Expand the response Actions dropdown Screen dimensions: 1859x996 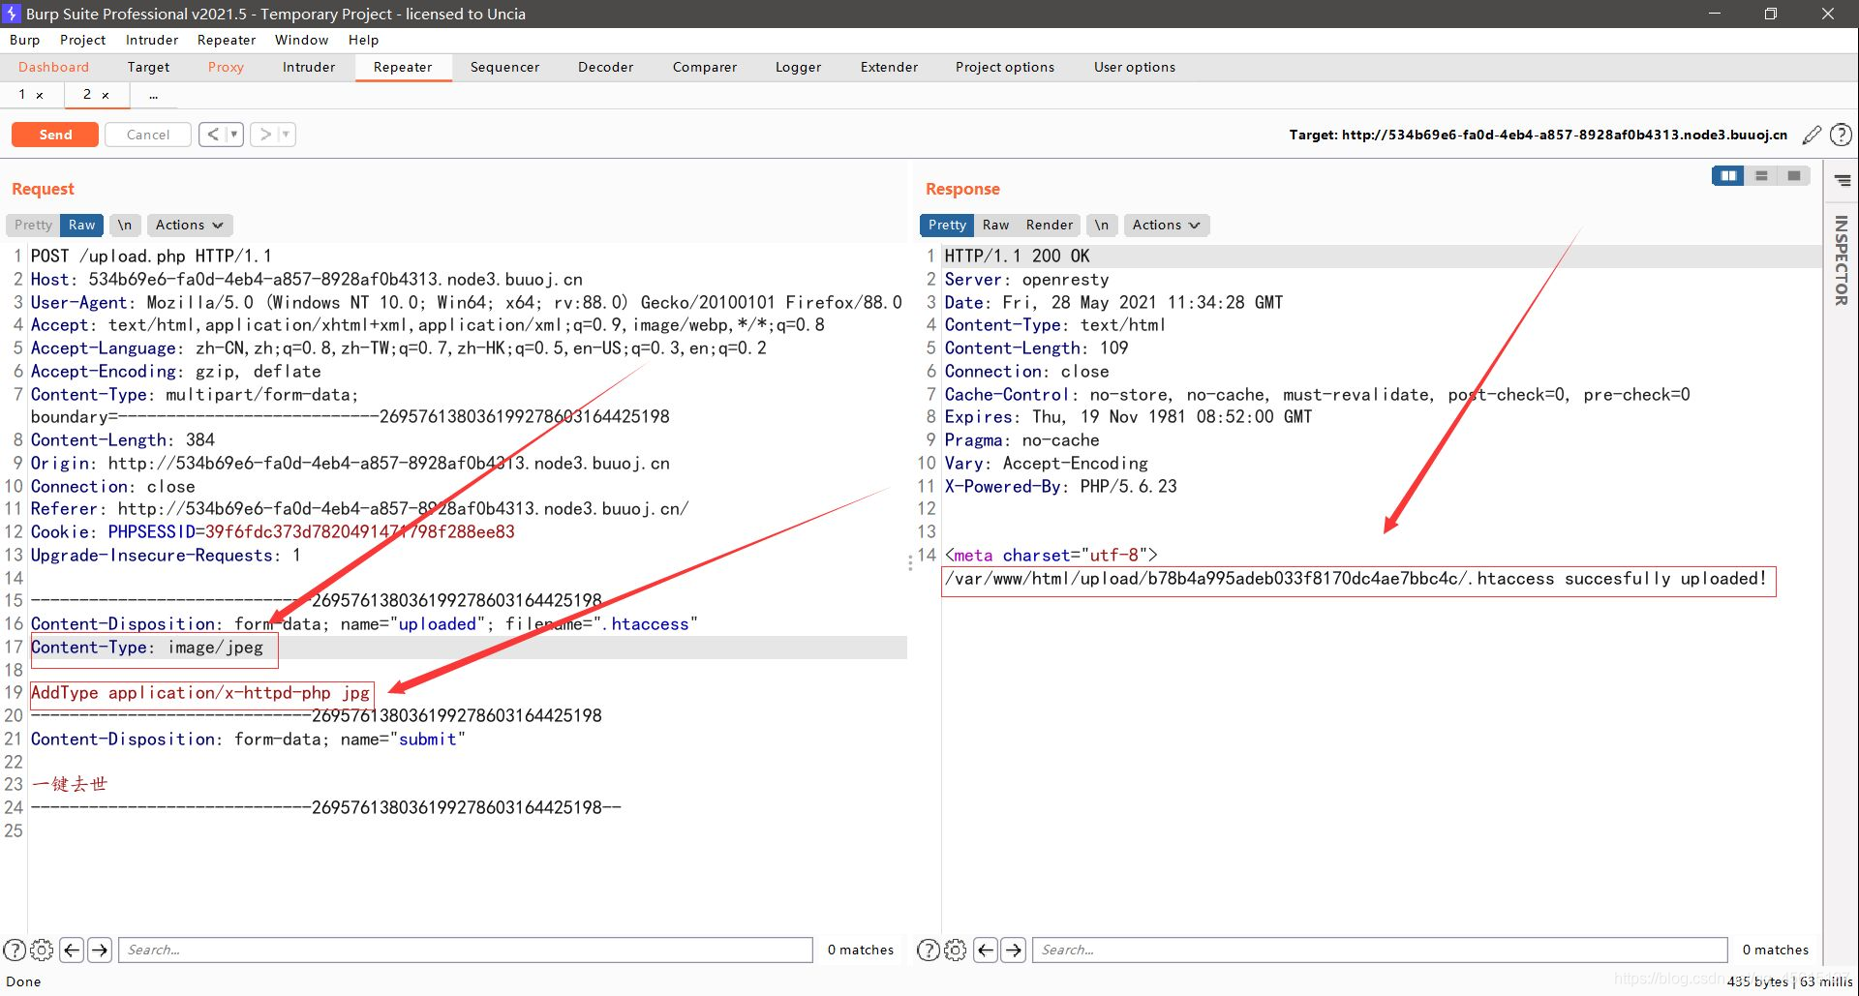[1167, 225]
